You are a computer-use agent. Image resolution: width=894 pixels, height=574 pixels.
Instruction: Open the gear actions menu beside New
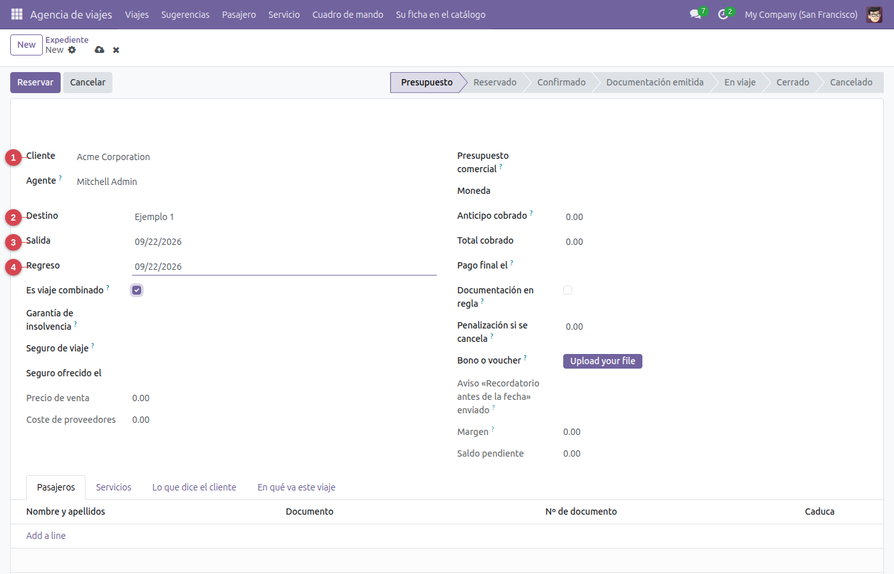pos(72,50)
